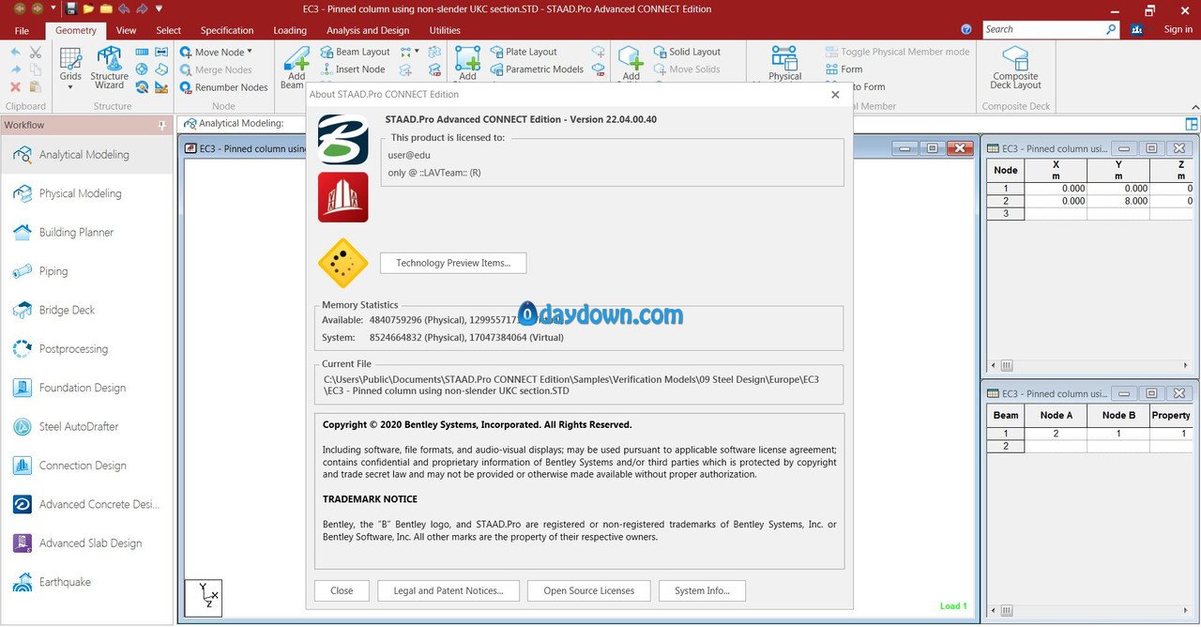Click Open Source Licenses button

(588, 590)
